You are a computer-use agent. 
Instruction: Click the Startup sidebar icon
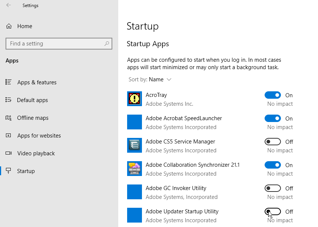(9, 171)
